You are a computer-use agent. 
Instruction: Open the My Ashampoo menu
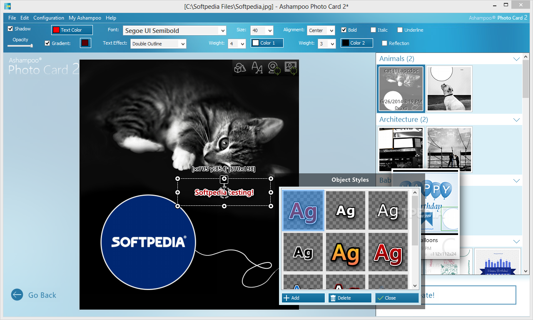85,18
